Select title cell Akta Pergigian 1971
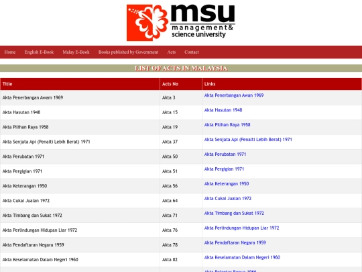 tap(80, 171)
